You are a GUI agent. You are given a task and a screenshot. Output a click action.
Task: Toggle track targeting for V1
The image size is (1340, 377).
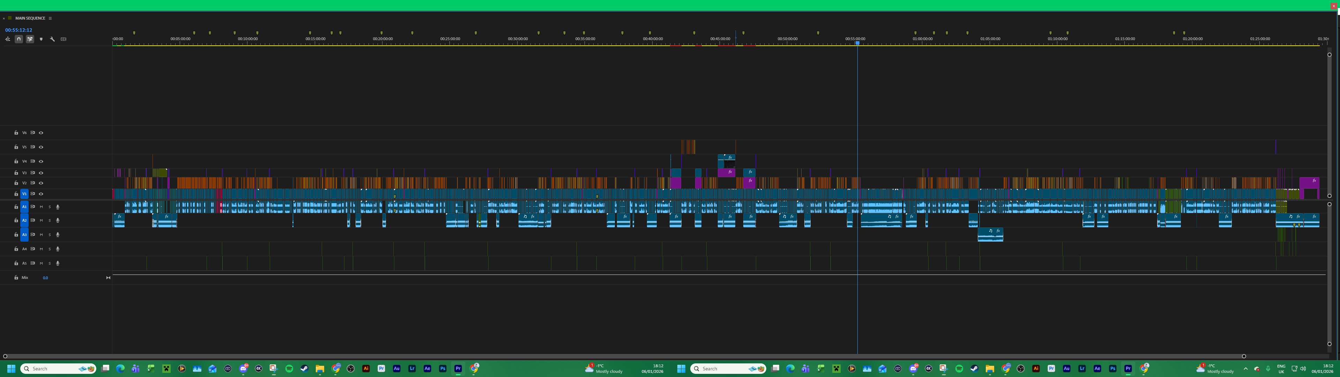pyautogui.click(x=24, y=194)
